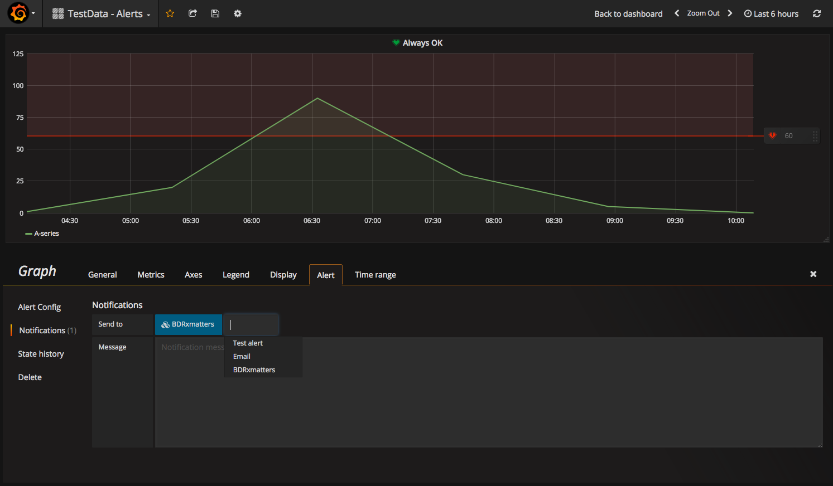Switch to the Display tab

point(283,275)
